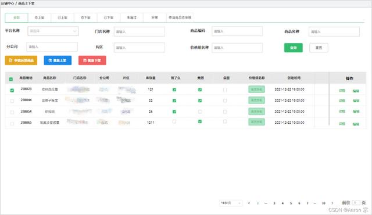Viewport: 372px width, 215px height.
Task: Click price group tag in row 238823
Action: [x=256, y=89]
